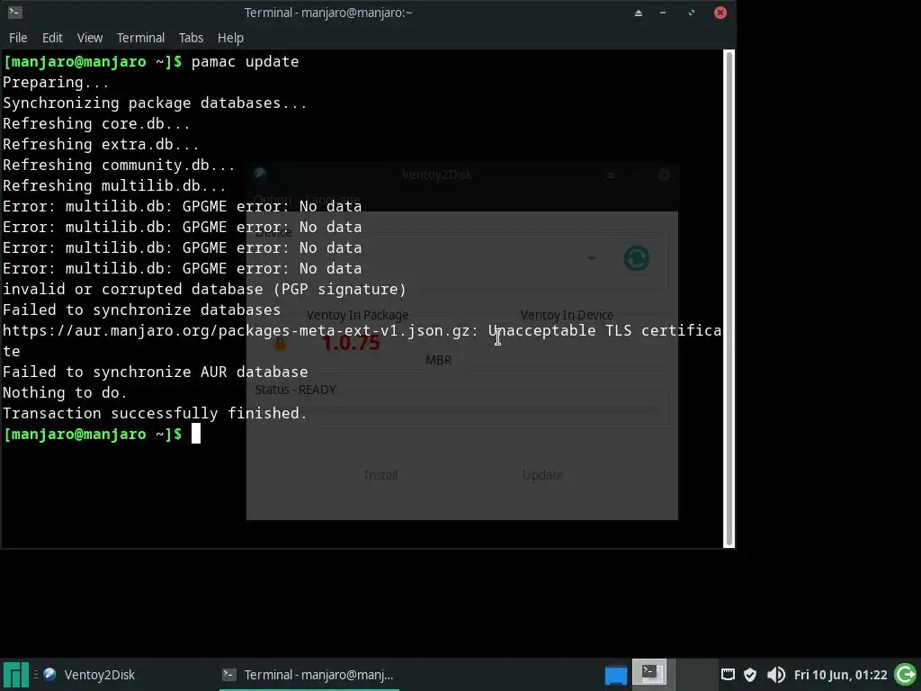The image size is (921, 691).
Task: Open the View menu
Action: (x=90, y=38)
